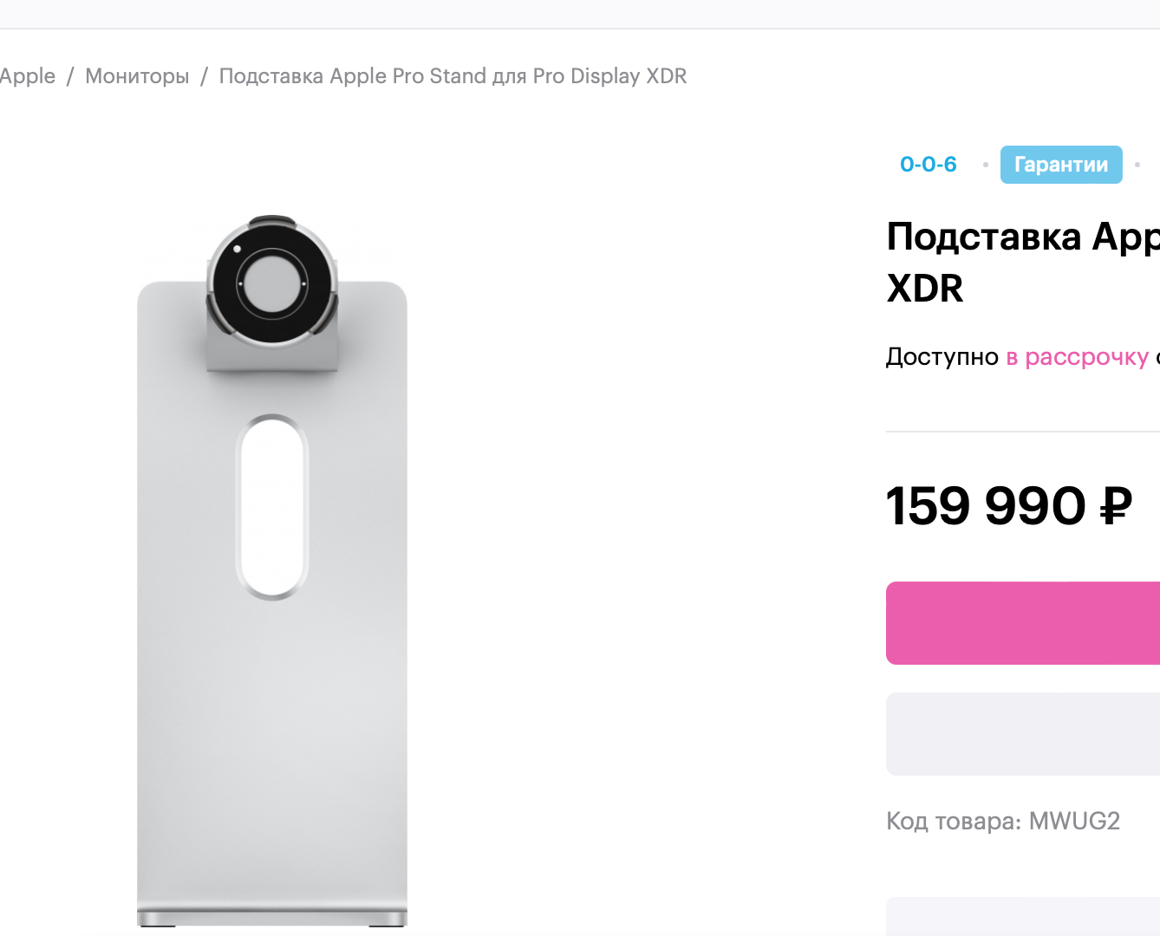Screen dimensions: 1160x936
Task: Click the word Доступно before installment link
Action: 942,357
